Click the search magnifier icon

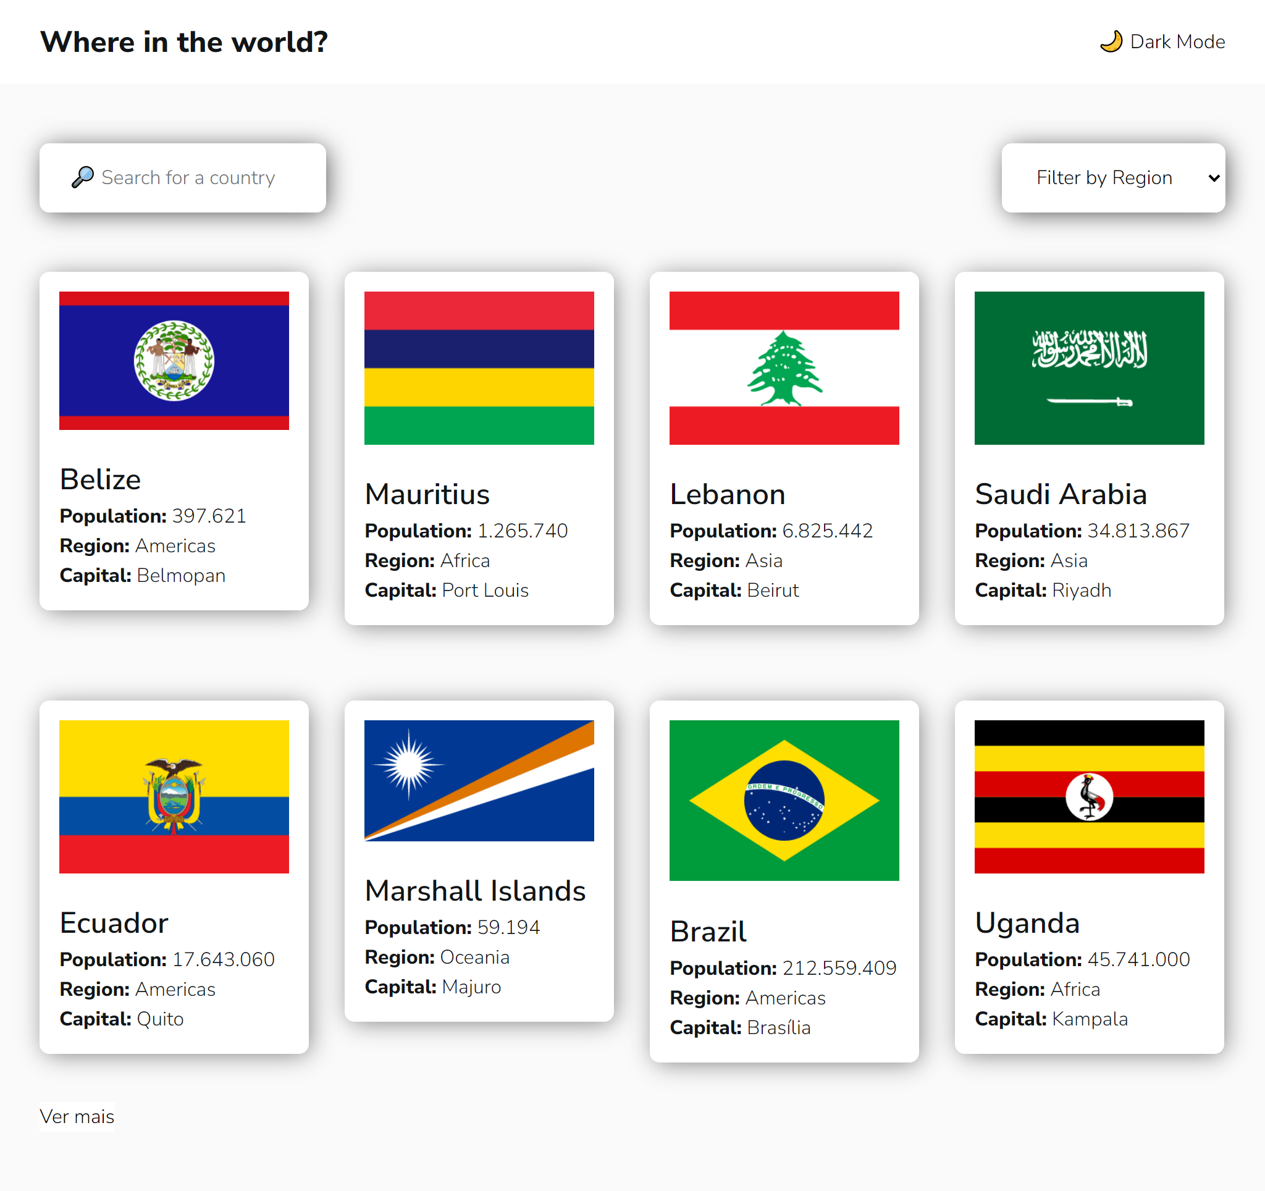click(83, 177)
